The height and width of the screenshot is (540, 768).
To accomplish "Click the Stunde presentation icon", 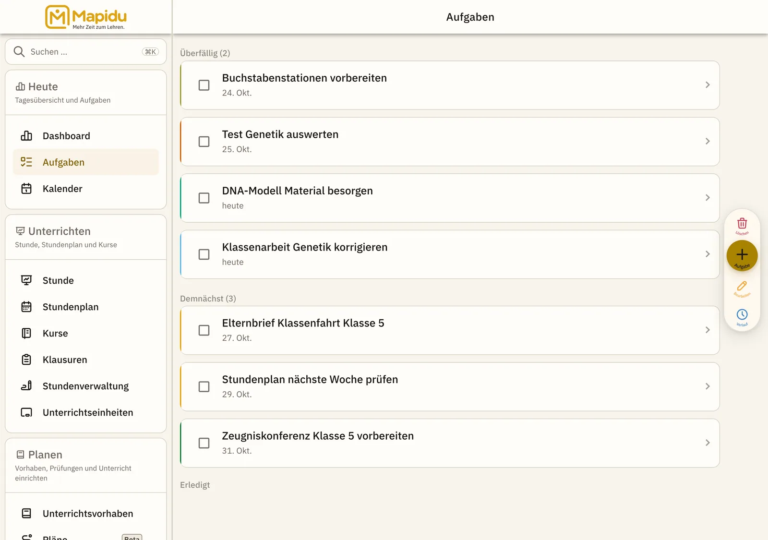I will point(26,280).
